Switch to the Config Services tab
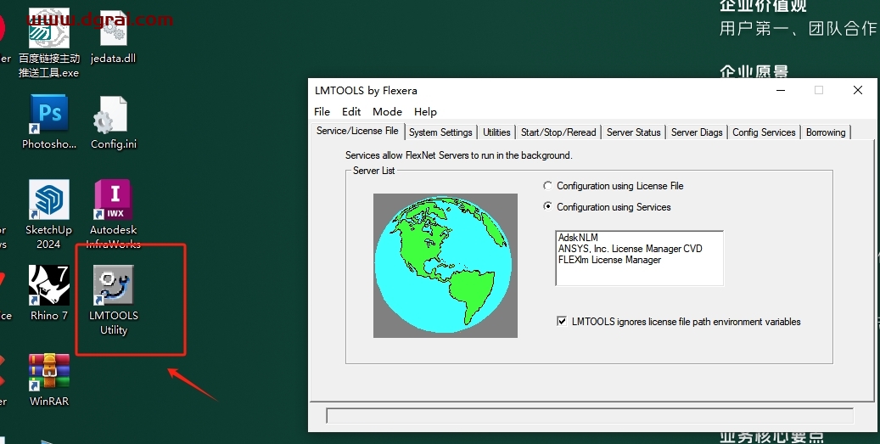The width and height of the screenshot is (880, 444). [x=764, y=132]
